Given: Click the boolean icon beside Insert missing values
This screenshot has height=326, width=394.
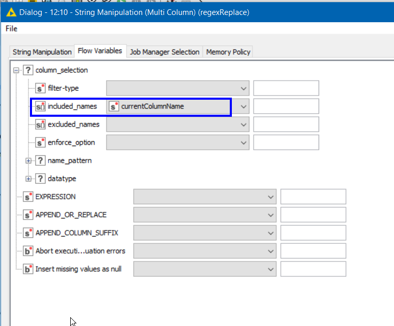Looking at the screenshot, I should click(28, 269).
